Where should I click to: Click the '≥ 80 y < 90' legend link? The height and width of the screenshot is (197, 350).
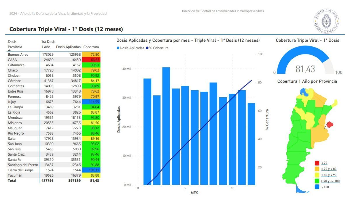point(329,175)
